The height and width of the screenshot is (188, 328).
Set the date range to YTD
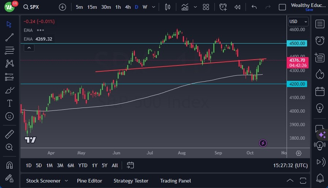click(x=83, y=165)
